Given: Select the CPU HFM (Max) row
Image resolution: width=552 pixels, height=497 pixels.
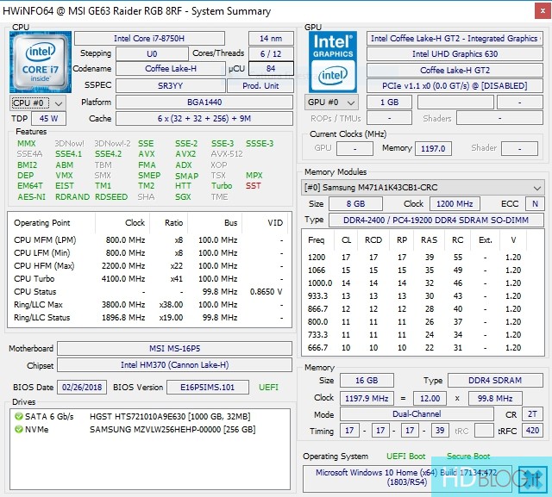Looking at the screenshot, I should pos(149,265).
